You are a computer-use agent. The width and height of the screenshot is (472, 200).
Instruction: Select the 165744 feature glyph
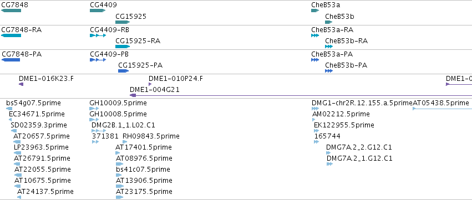click(x=316, y=142)
